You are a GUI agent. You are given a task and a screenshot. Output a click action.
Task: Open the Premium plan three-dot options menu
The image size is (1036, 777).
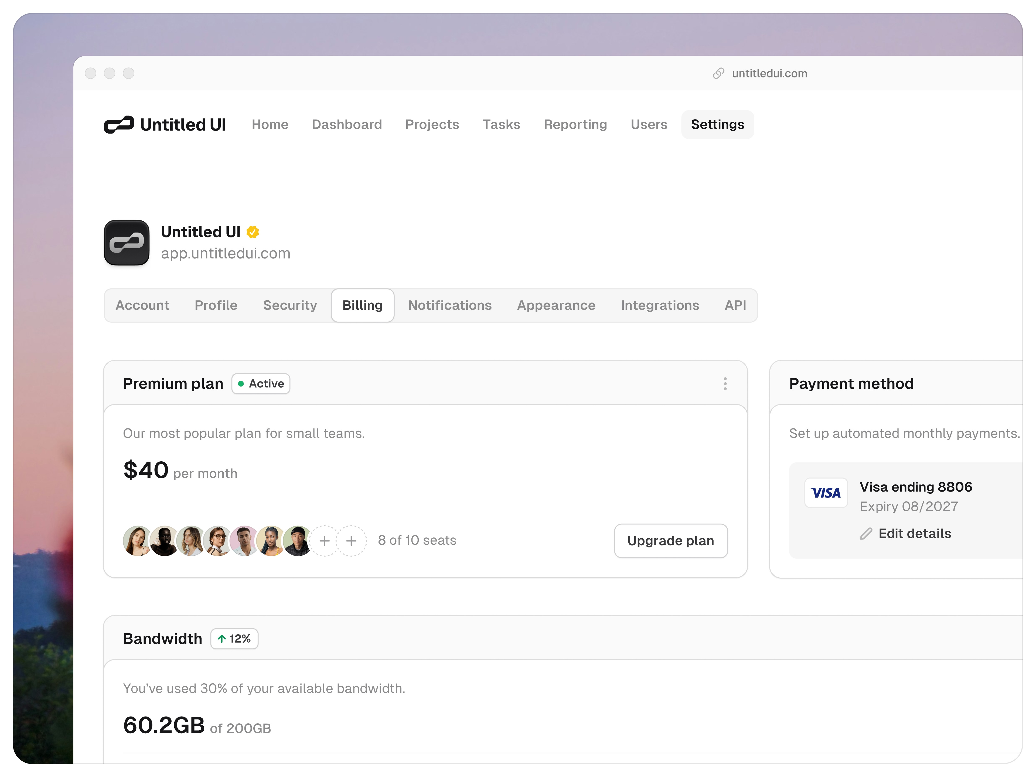click(x=725, y=384)
